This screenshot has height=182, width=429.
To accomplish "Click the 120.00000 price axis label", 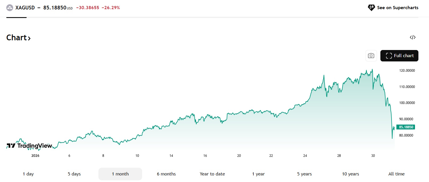I will tap(407, 71).
